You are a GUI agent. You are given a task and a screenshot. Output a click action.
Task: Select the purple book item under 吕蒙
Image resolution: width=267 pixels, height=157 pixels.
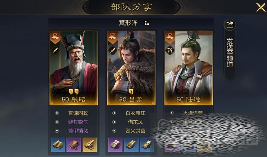[115, 145]
